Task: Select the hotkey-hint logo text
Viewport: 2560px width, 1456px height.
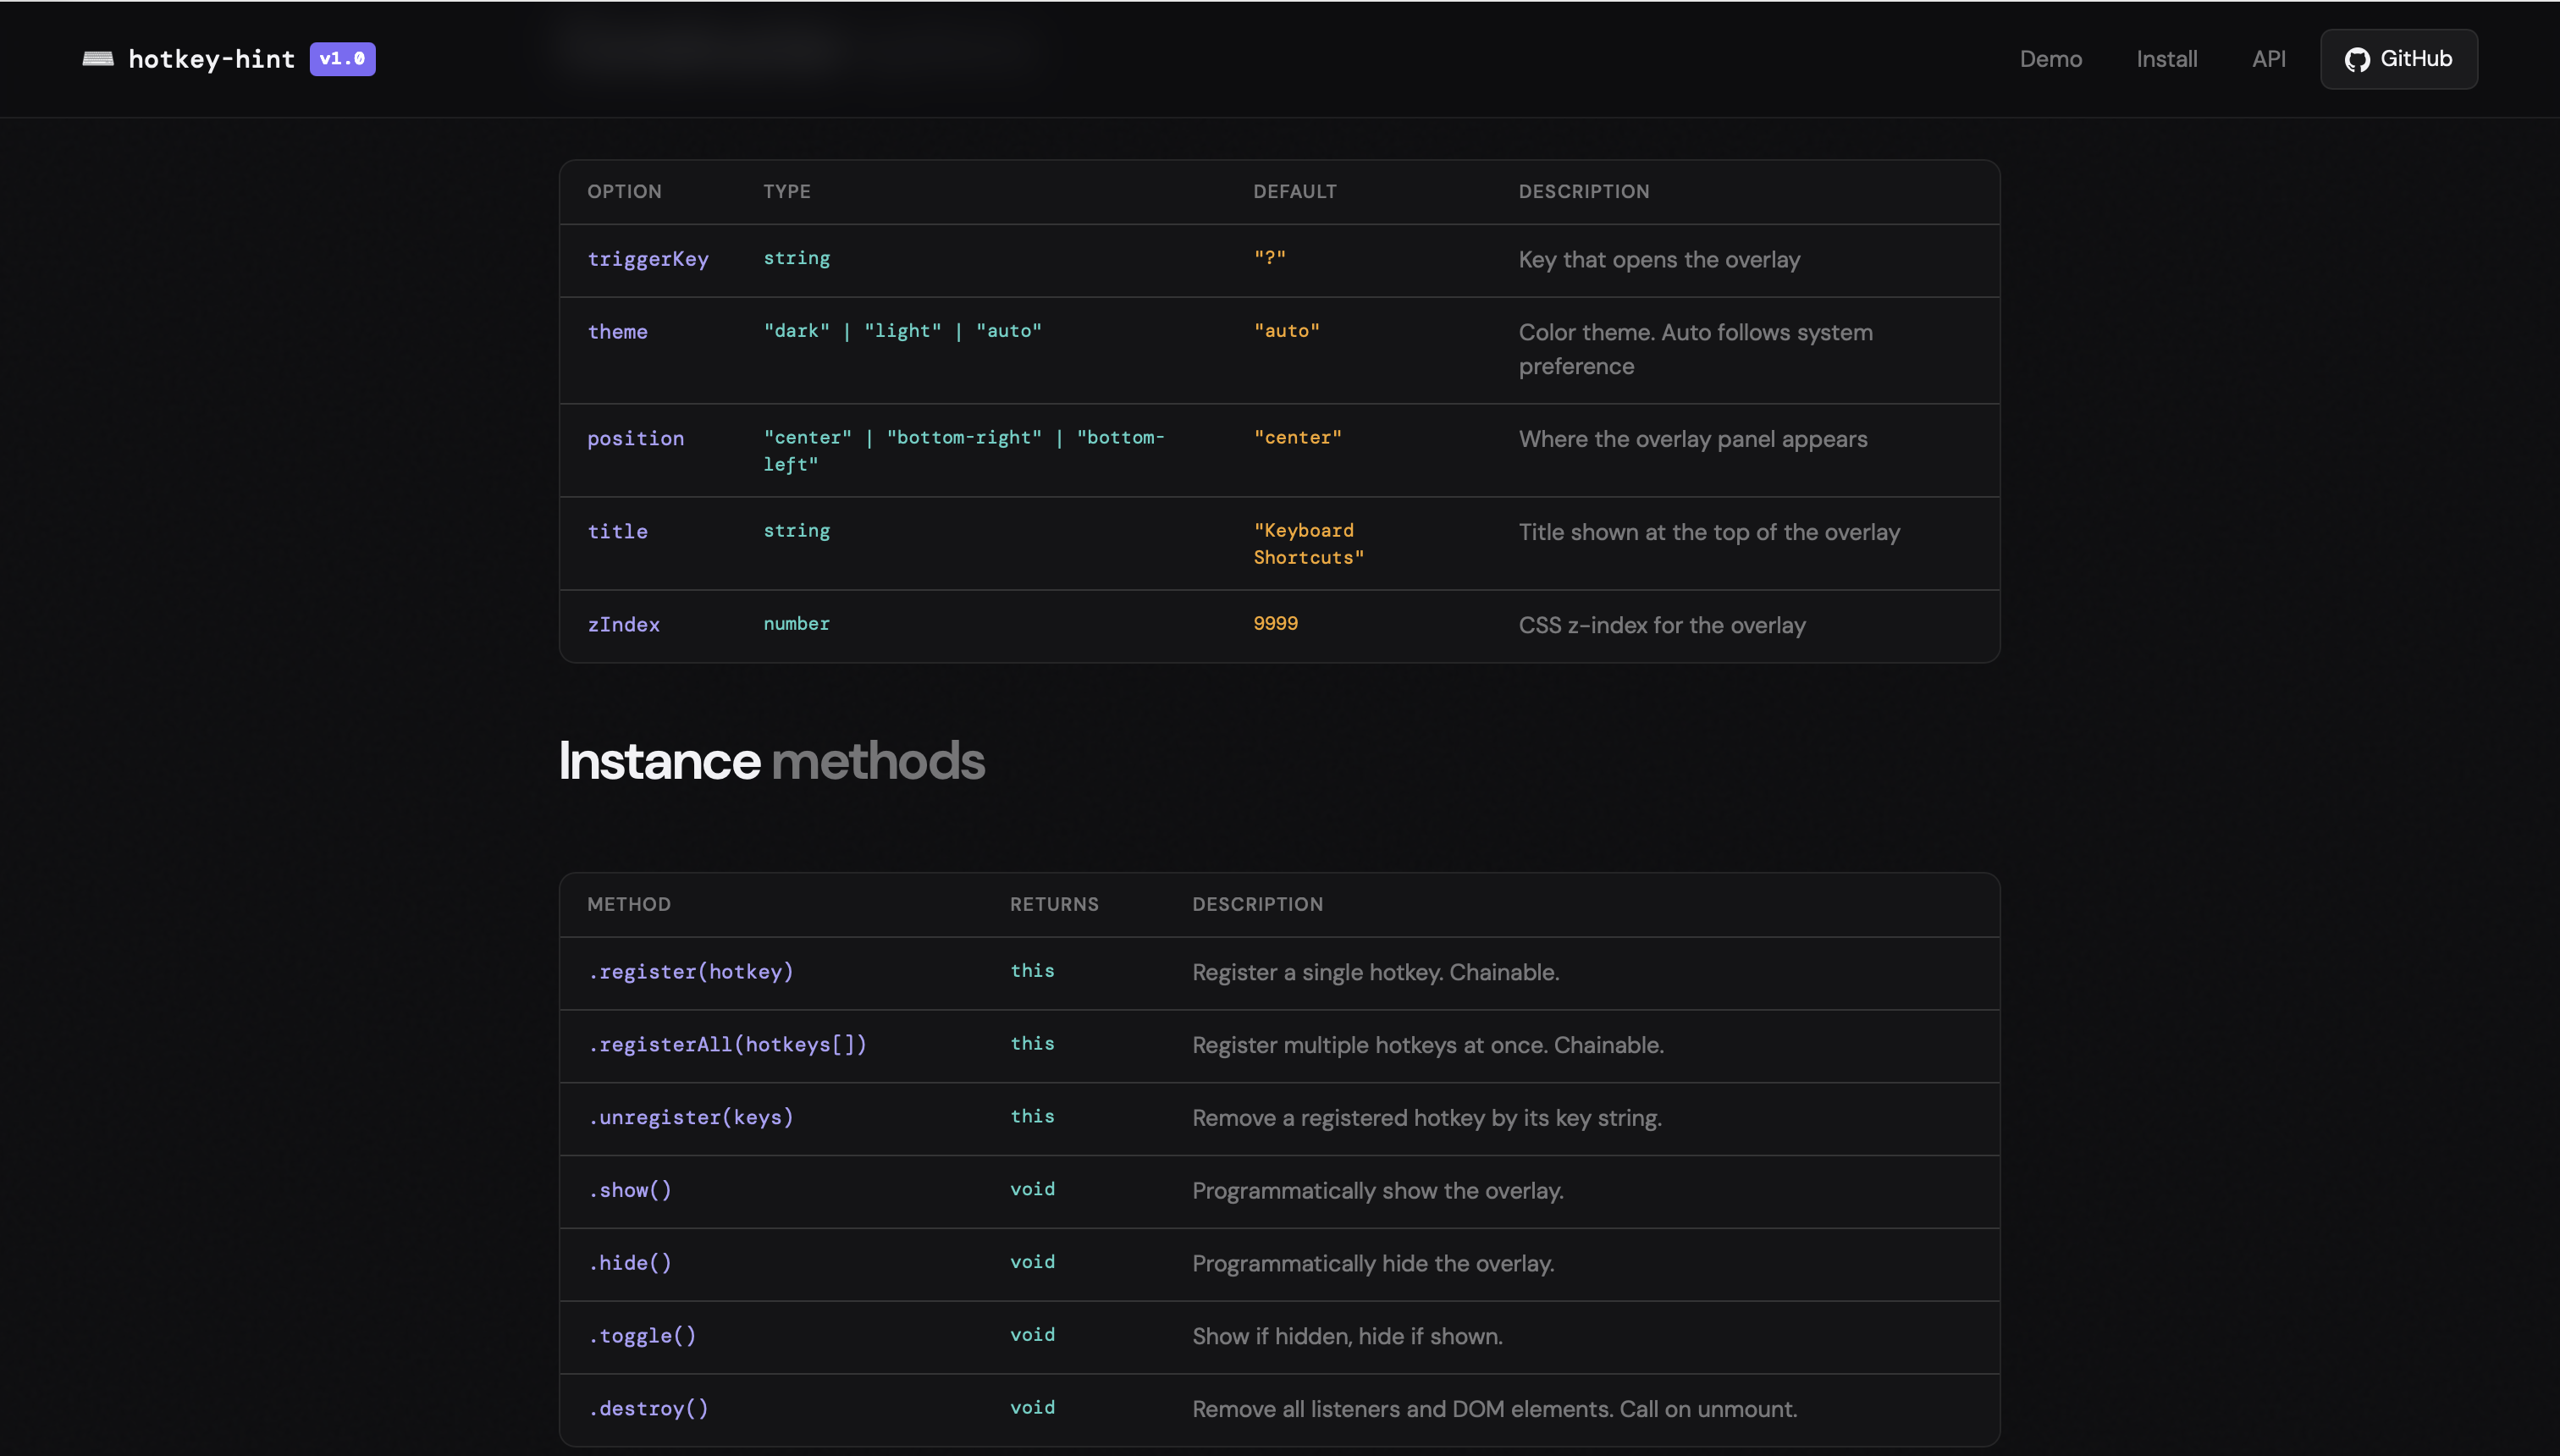Action: [212, 59]
